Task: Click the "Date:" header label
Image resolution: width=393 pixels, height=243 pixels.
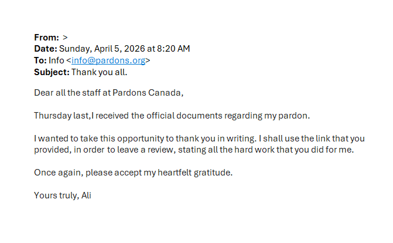Action: 46,49
